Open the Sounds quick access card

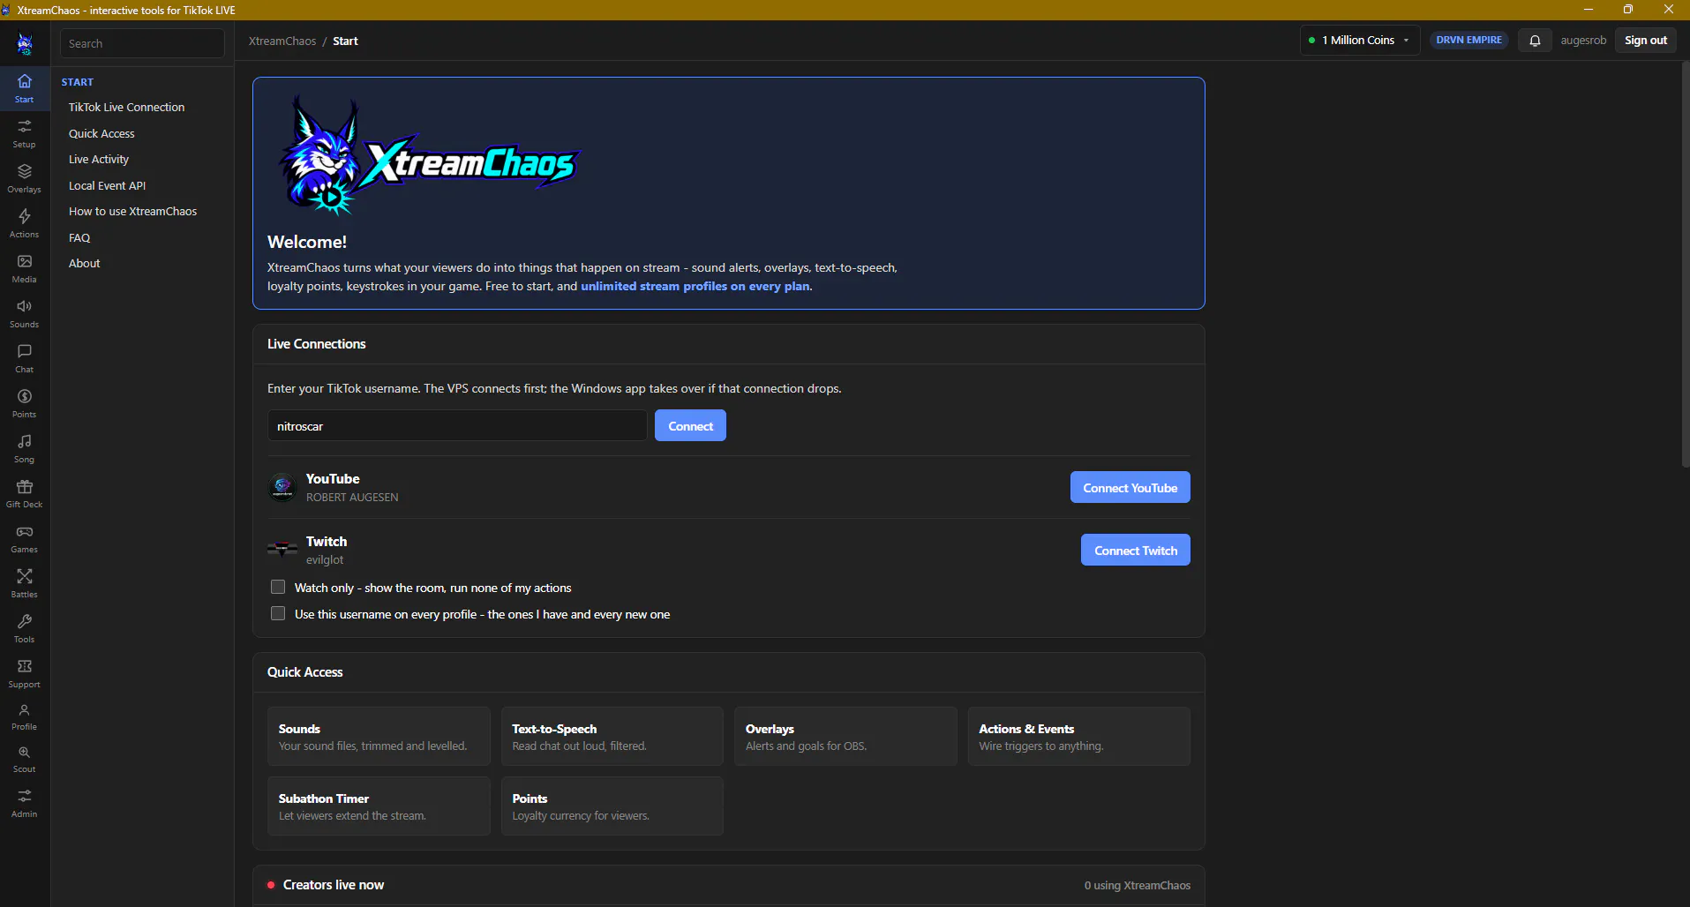click(x=379, y=737)
